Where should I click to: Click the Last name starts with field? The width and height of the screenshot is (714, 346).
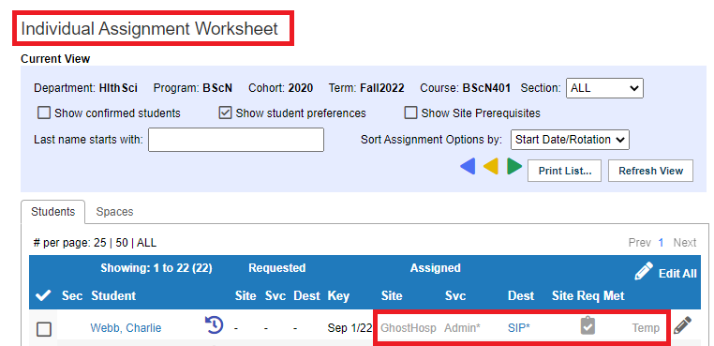(236, 140)
